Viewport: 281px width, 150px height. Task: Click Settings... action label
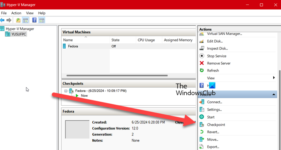(x=214, y=109)
